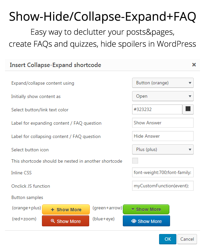Focus the Inline CSS input field
This screenshot has width=205, height=252.
click(163, 173)
